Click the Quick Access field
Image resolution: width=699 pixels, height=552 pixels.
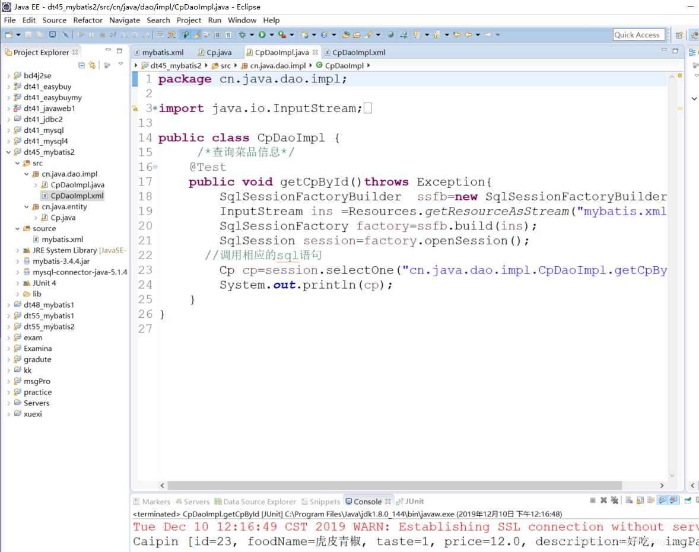click(x=639, y=35)
